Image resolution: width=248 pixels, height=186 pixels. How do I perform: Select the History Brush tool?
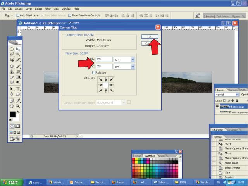[18, 72]
